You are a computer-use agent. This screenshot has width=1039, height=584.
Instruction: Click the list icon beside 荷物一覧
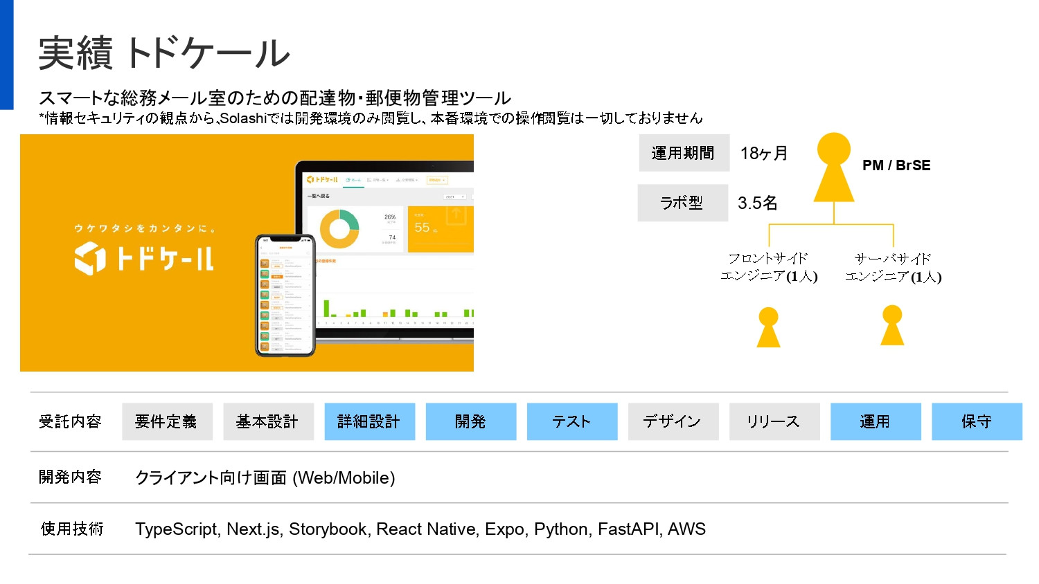[x=369, y=180]
